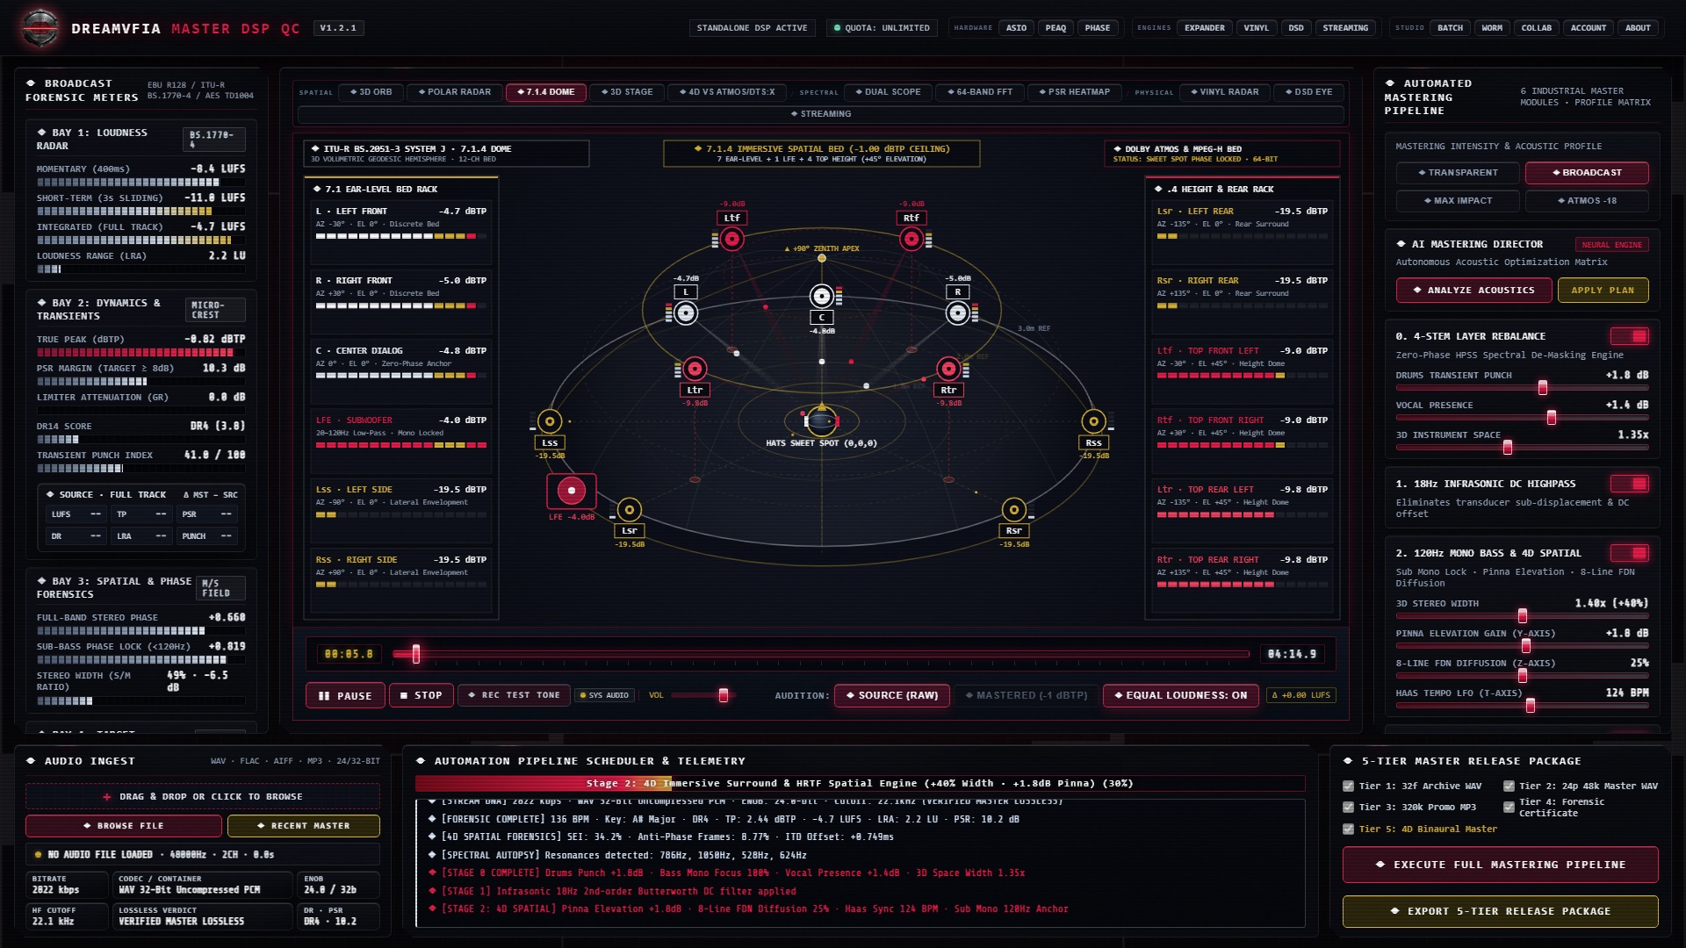Uncheck Tier 2: 24p 48k Master WAV

(1509, 786)
